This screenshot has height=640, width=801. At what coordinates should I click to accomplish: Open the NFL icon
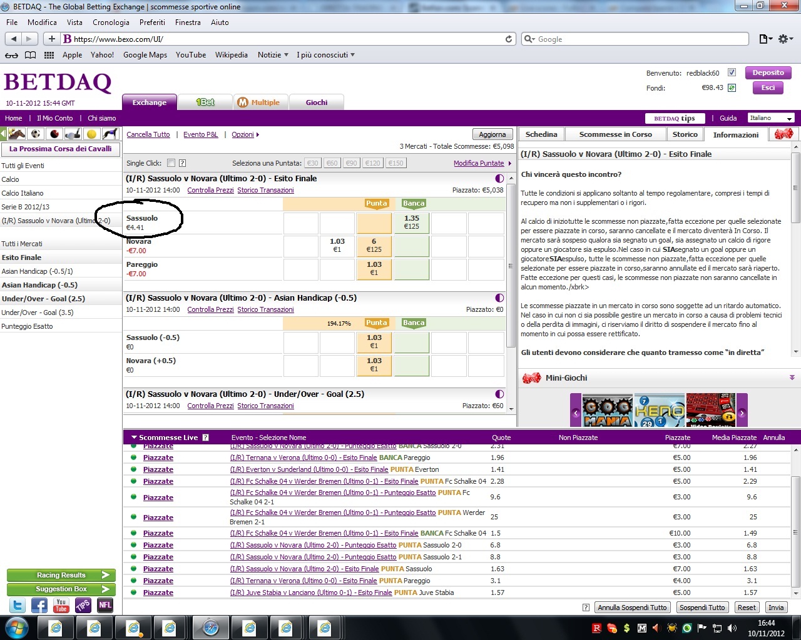(x=105, y=605)
